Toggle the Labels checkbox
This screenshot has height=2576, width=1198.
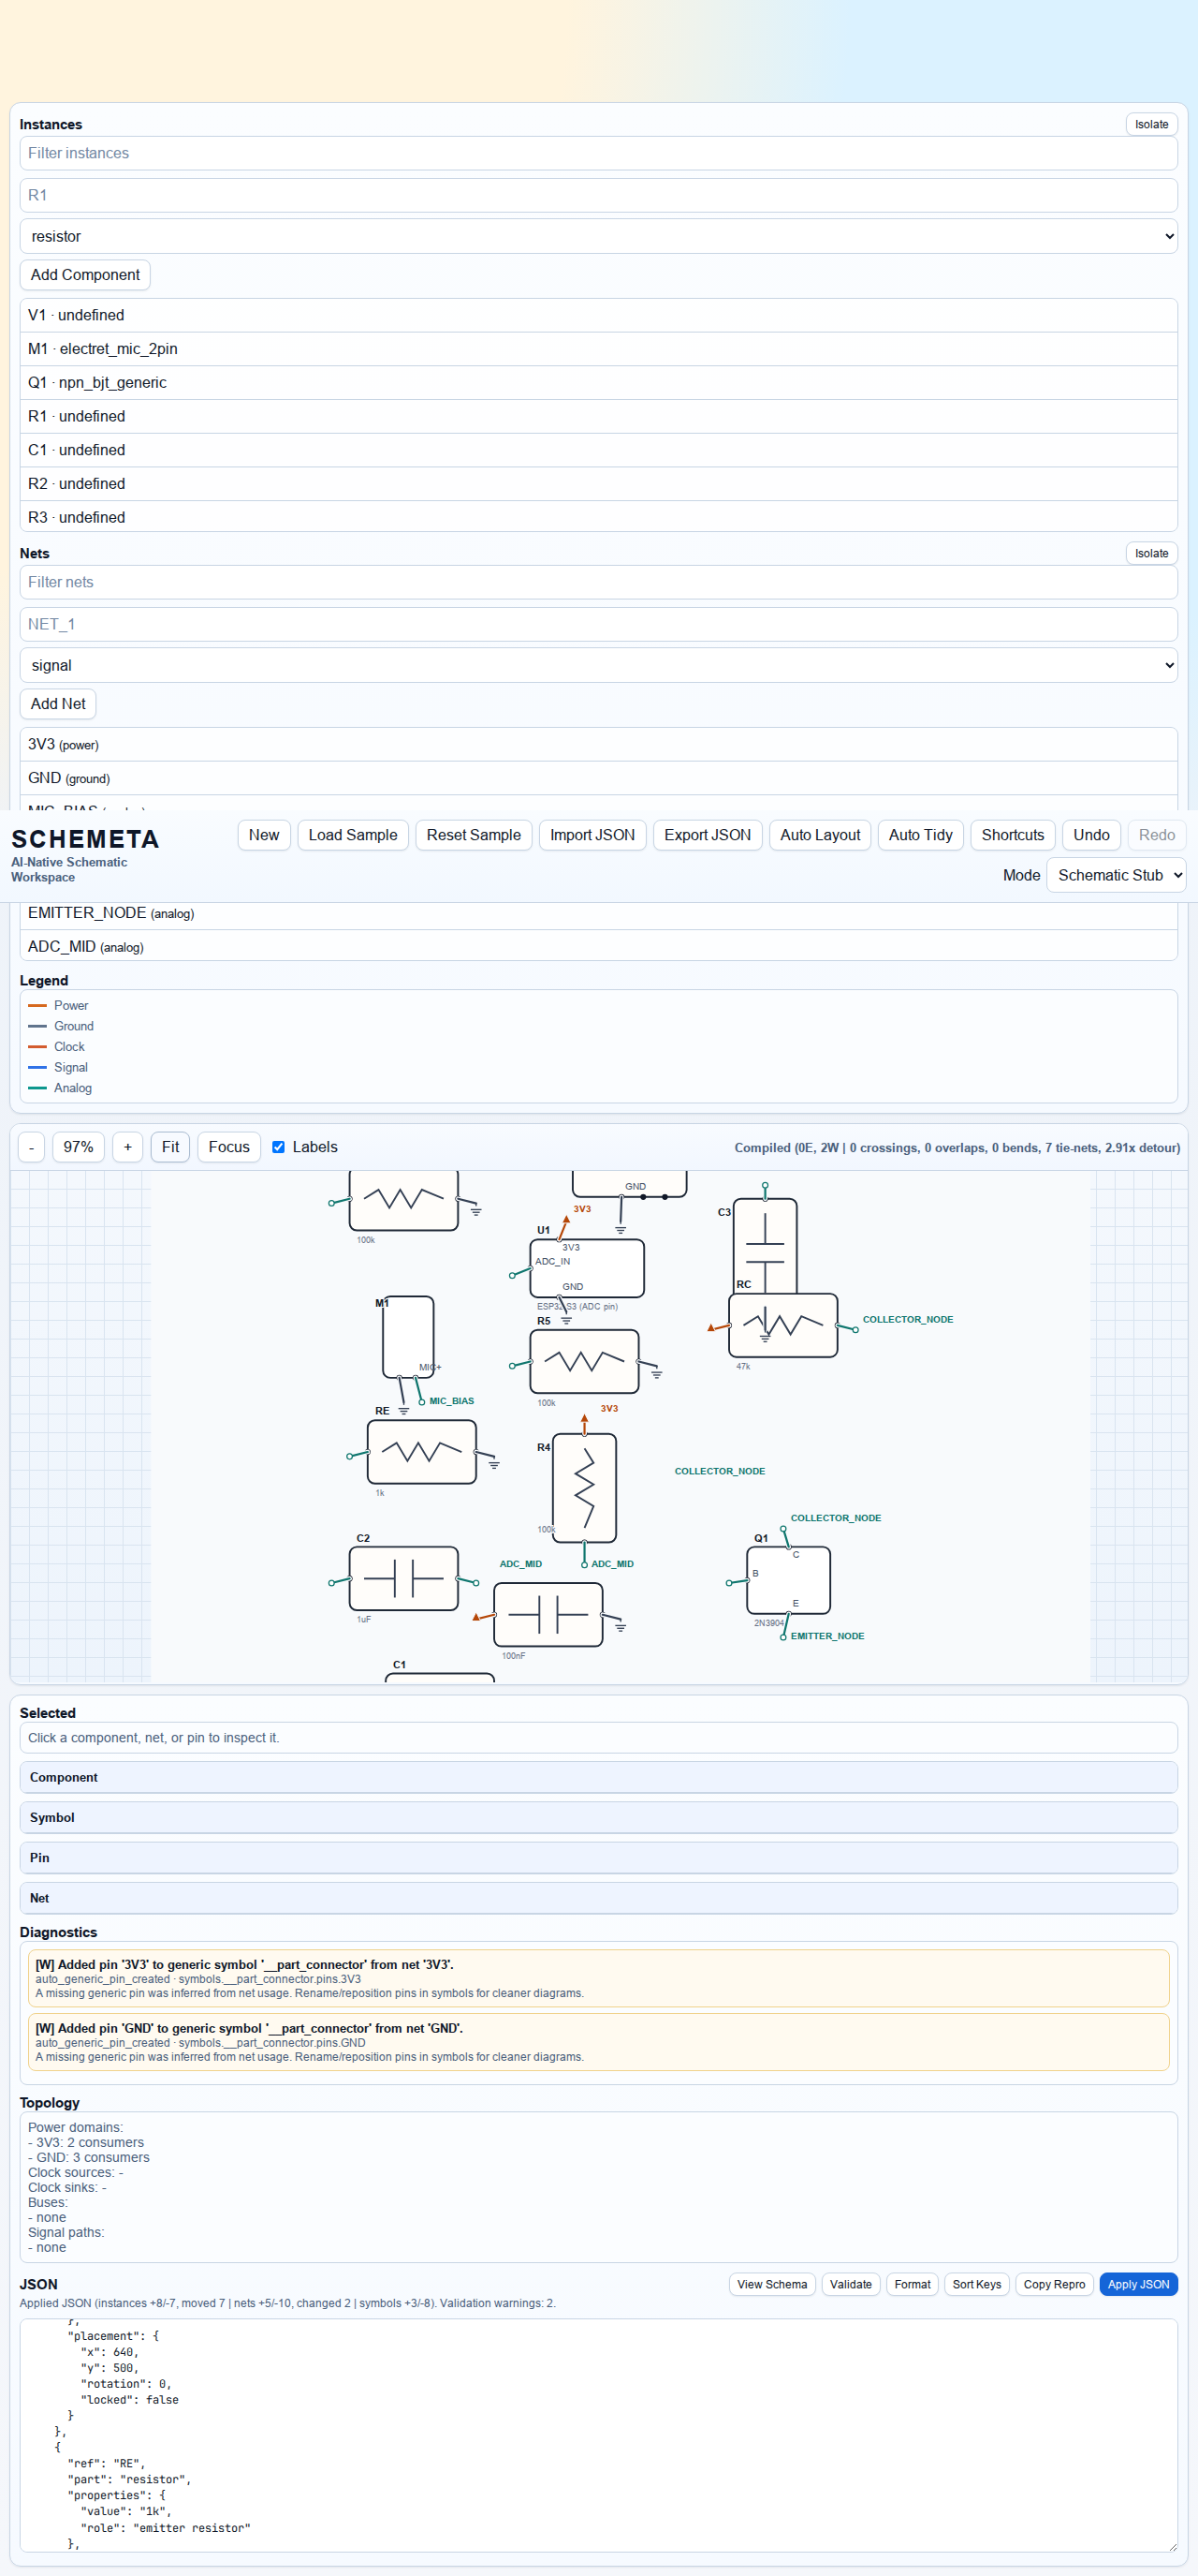pyautogui.click(x=279, y=1147)
